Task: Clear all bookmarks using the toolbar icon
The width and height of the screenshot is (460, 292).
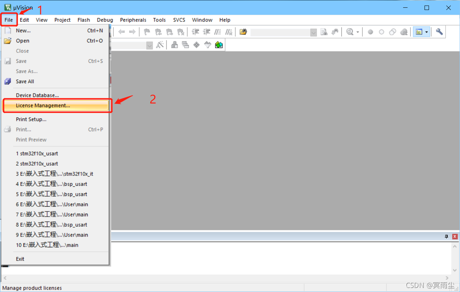Action: pos(180,32)
